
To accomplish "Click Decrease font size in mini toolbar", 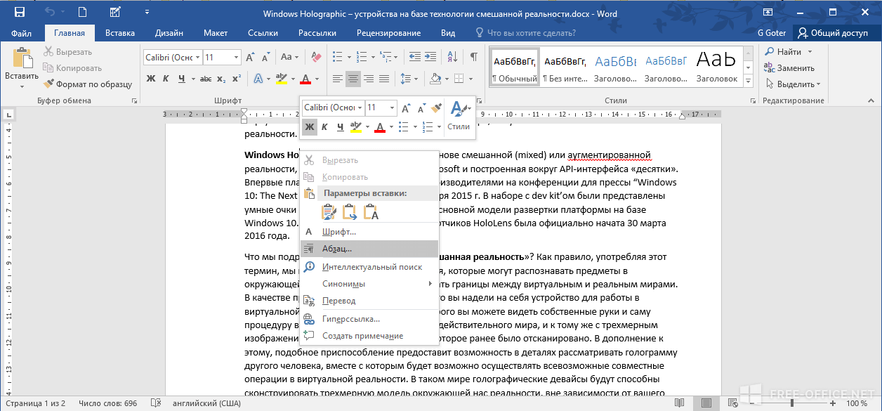I will [x=422, y=107].
